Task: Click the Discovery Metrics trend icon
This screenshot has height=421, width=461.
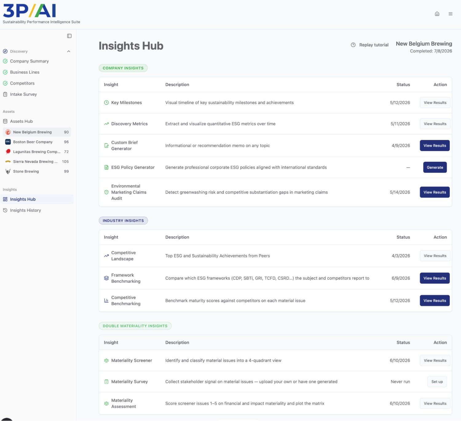Action: tap(106, 124)
